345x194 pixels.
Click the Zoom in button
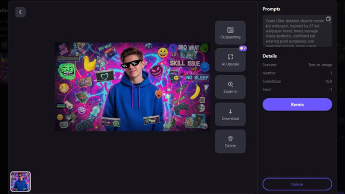230,87
